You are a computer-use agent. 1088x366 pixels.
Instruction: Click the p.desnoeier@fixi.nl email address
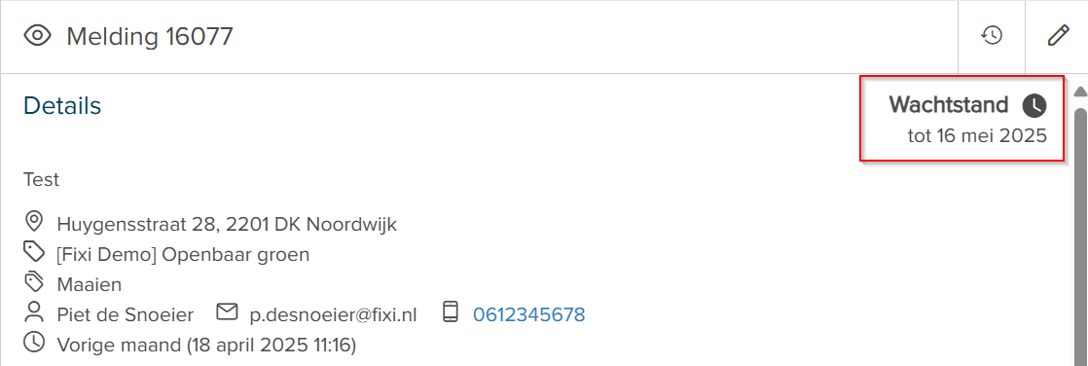[x=334, y=315]
